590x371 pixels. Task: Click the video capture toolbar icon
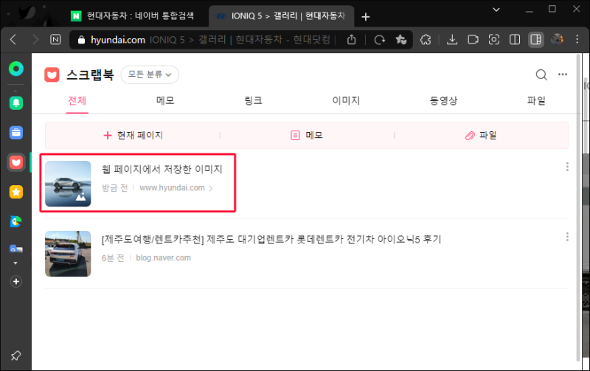[x=473, y=40]
